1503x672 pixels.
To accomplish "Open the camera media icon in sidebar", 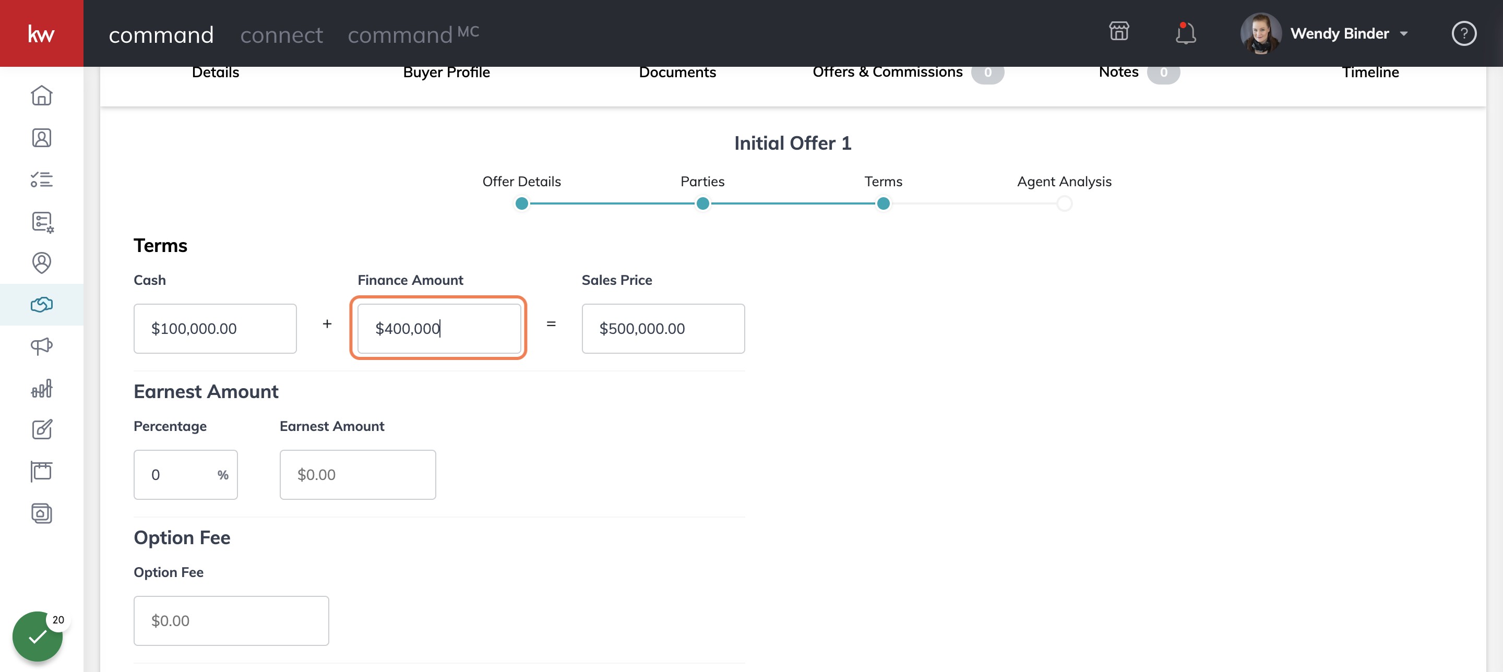I will [x=41, y=513].
